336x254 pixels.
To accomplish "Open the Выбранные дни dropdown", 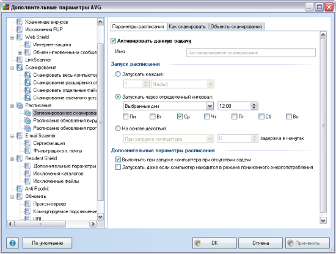I will [210, 106].
